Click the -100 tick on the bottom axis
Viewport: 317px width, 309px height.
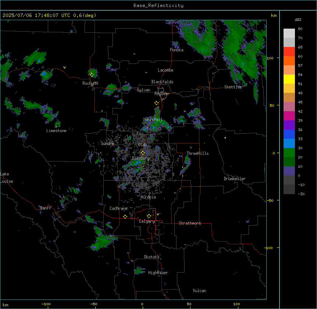click(46, 304)
